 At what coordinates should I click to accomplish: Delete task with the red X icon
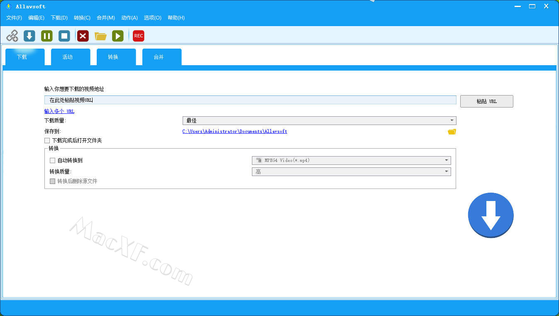pos(83,36)
